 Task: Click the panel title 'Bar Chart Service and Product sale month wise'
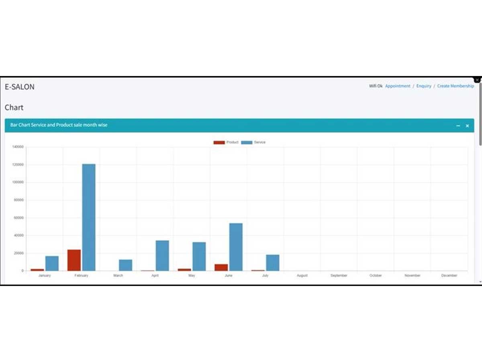click(59, 125)
